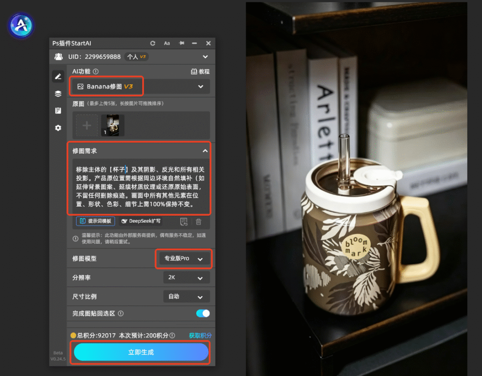This screenshot has height=376, width=482.
Task: Click the 完成图贴回选区 info icon
Action: pyautogui.click(x=121, y=313)
